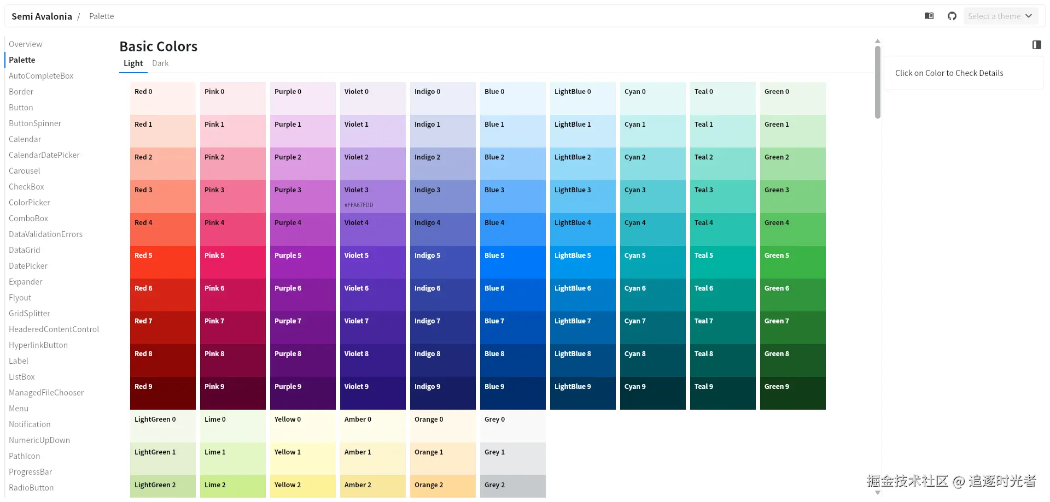Open the Select a theme dropdown
Image resolution: width=1050 pixels, height=502 pixels.
point(1000,16)
